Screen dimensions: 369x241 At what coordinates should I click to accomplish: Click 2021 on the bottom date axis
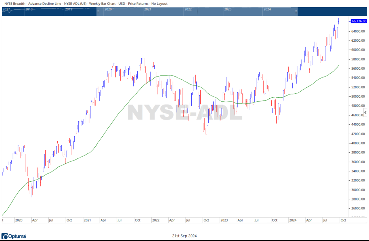(87, 220)
